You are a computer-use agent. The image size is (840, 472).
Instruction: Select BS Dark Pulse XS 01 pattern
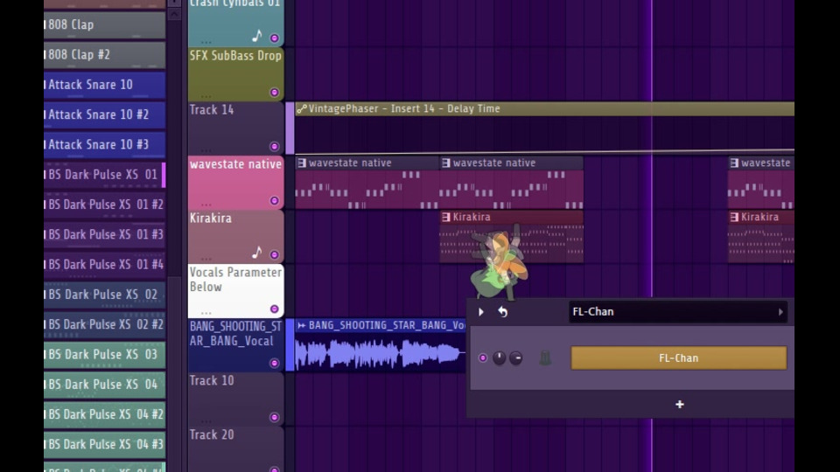coord(104,175)
